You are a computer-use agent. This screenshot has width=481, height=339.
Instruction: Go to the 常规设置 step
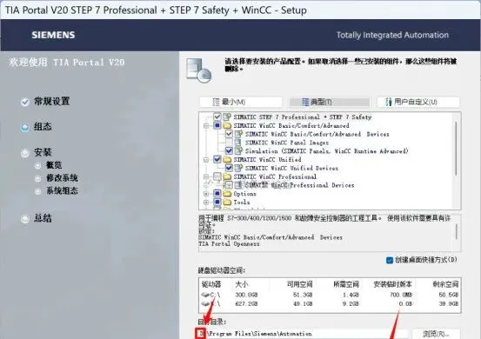pyautogui.click(x=52, y=102)
